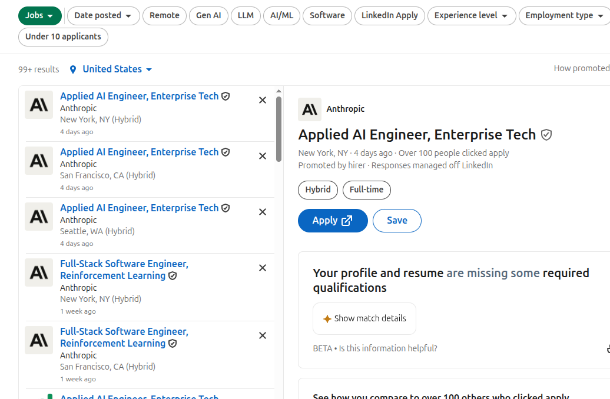Click the Hybrid tag pill
This screenshot has height=399, width=610.
[x=318, y=189]
